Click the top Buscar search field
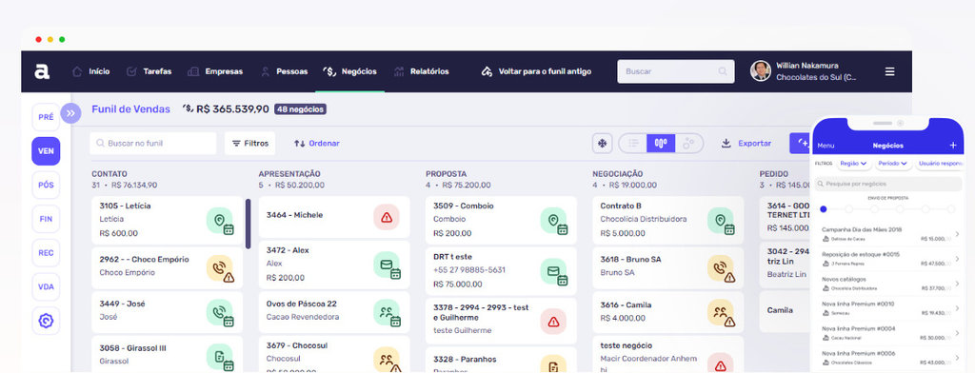The width and height of the screenshot is (975, 373). coord(675,71)
